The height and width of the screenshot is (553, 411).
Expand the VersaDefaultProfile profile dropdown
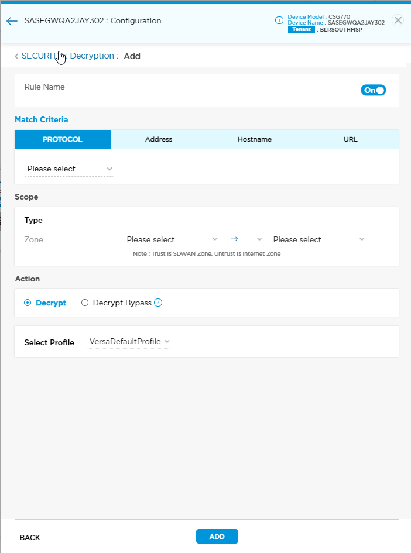[x=129, y=342]
